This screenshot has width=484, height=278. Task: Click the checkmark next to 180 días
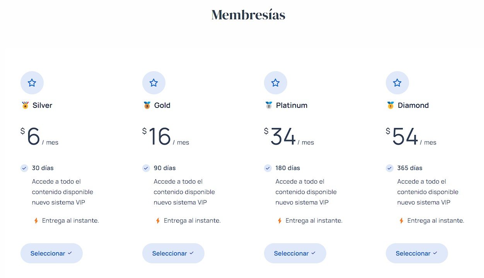[x=268, y=168]
